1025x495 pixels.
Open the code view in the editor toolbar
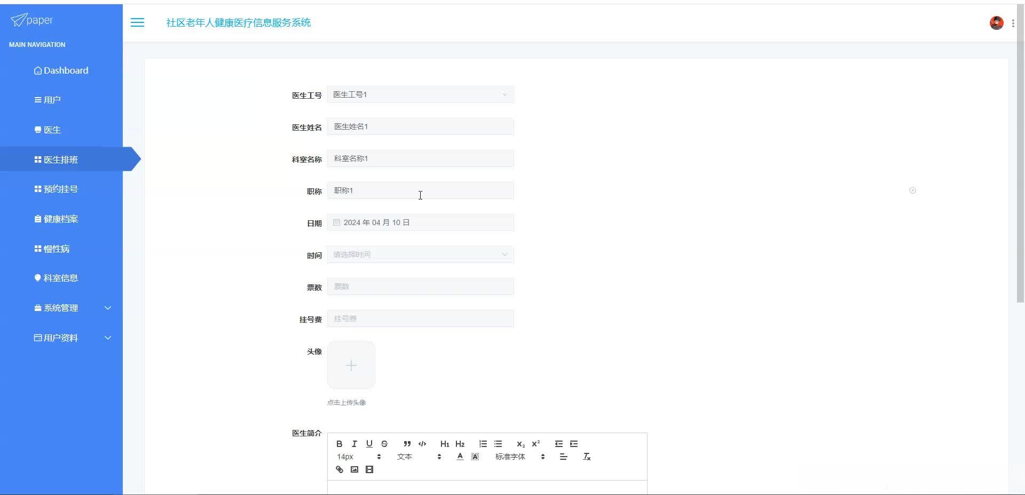422,444
